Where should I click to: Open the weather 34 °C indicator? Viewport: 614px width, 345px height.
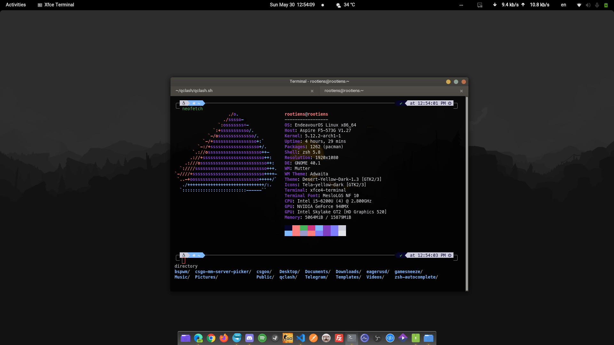(x=345, y=5)
